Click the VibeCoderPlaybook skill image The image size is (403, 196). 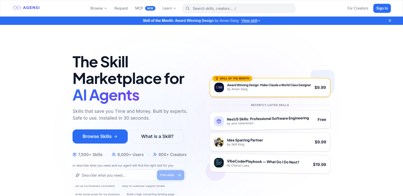click(219, 163)
